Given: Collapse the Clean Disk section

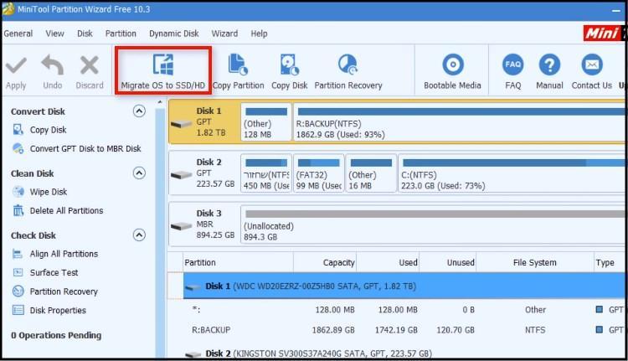Looking at the screenshot, I should click(139, 173).
